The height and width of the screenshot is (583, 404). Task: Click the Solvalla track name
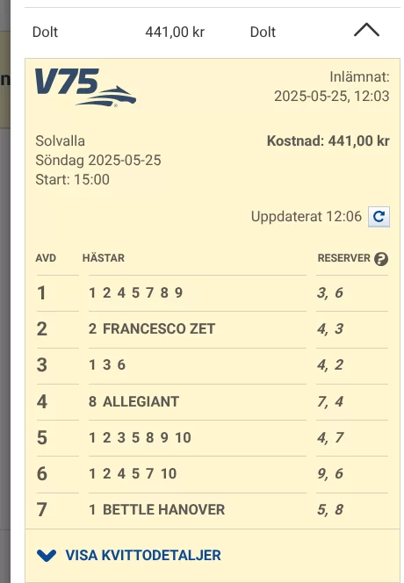click(x=61, y=140)
